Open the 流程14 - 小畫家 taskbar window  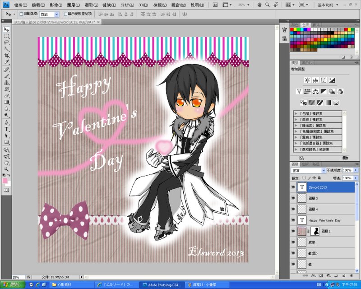click(207, 284)
